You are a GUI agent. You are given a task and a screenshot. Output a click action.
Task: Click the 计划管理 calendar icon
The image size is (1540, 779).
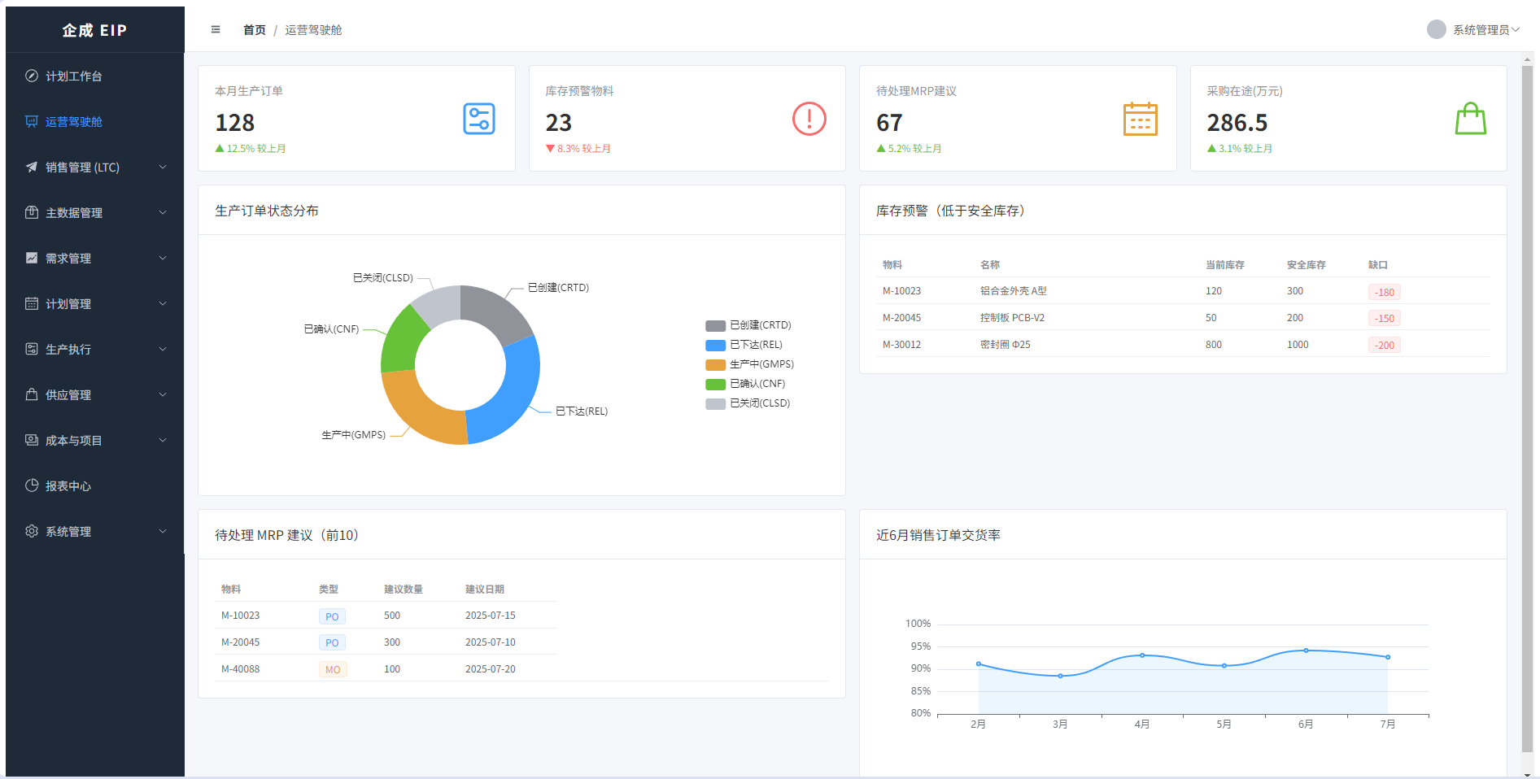32,303
